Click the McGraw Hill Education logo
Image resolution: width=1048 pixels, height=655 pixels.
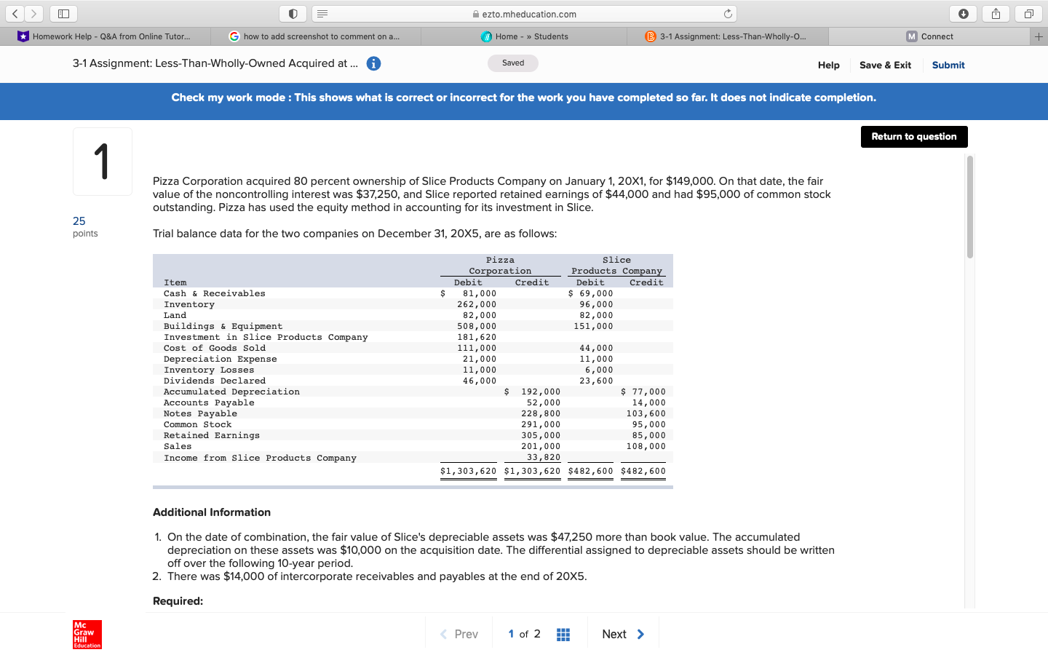coord(87,634)
